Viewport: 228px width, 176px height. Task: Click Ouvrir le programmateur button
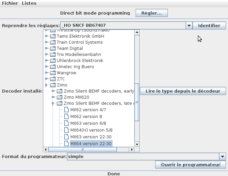[x=190, y=164]
